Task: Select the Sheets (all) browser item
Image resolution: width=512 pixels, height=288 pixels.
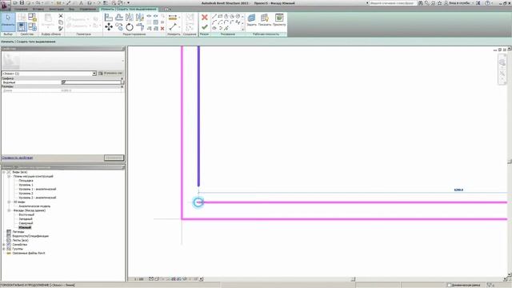Action: [x=20, y=240]
